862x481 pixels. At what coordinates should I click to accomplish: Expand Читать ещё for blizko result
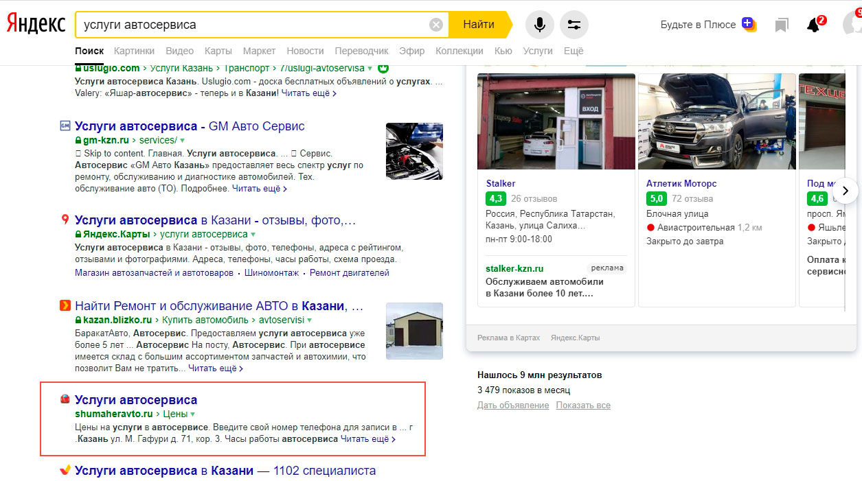click(x=216, y=368)
